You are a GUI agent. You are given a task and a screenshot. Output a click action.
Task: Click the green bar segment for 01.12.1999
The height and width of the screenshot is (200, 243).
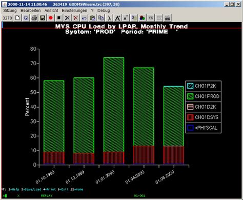click(x=84, y=115)
